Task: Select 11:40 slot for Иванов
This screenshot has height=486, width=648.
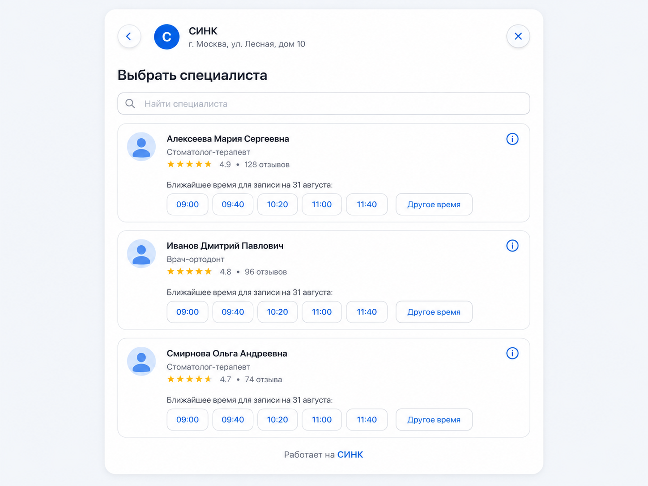Action: [367, 312]
